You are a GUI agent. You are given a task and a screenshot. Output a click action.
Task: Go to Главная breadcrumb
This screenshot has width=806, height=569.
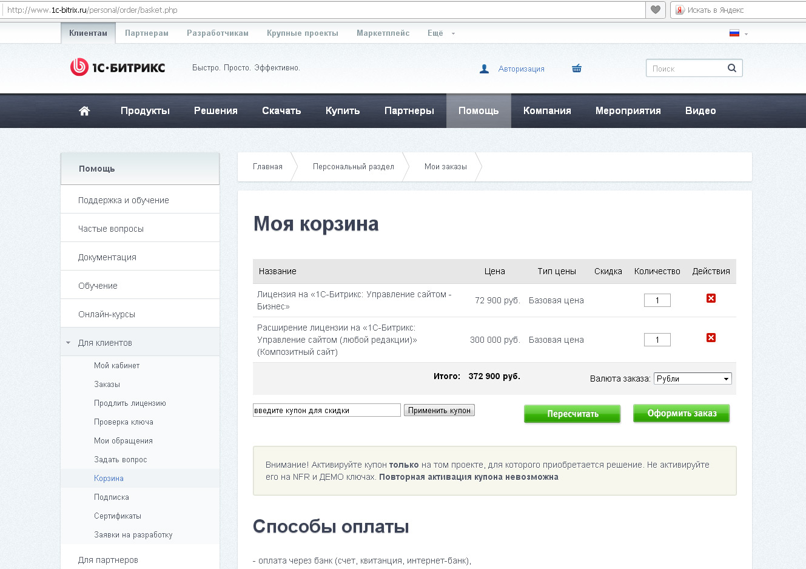tap(267, 166)
